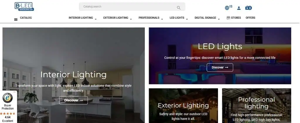Image resolution: width=300 pixels, height=123 pixels.
Task: Open the globe language selector icon
Action: [227, 8]
